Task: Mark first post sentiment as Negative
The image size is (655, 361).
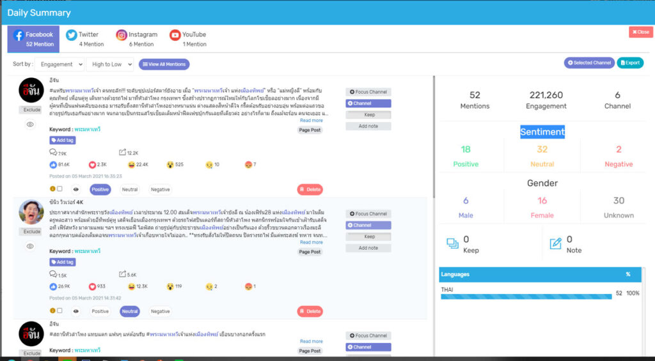Action: point(161,190)
